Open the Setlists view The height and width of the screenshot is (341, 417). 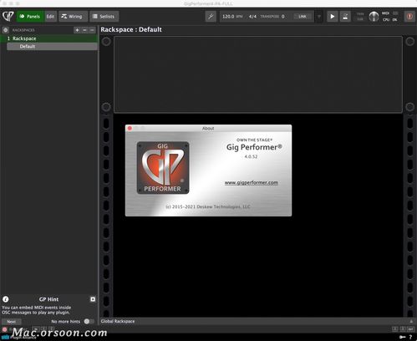(x=104, y=17)
